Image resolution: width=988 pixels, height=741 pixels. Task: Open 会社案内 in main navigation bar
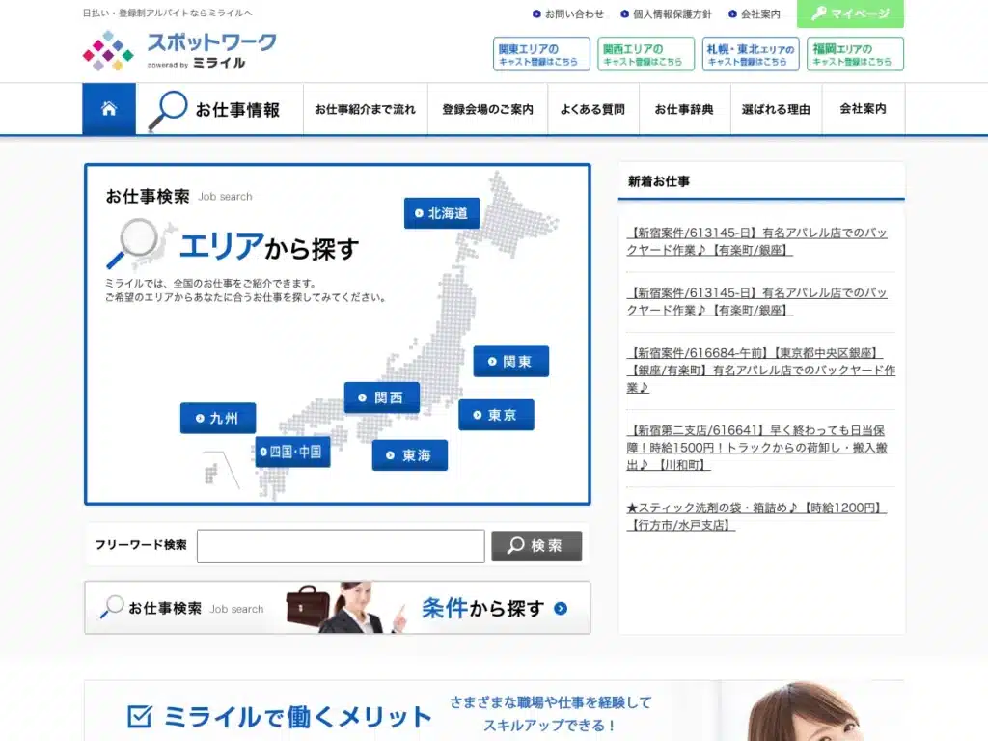pyautogui.click(x=864, y=109)
